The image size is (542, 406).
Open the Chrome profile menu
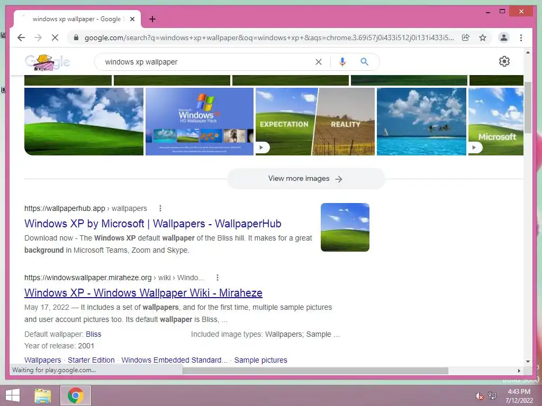(x=504, y=38)
